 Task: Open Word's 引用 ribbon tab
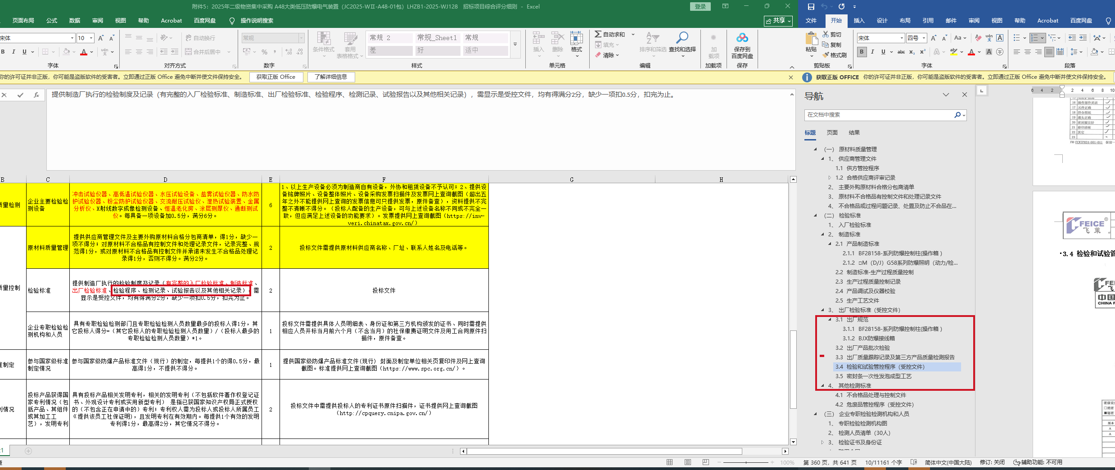928,21
